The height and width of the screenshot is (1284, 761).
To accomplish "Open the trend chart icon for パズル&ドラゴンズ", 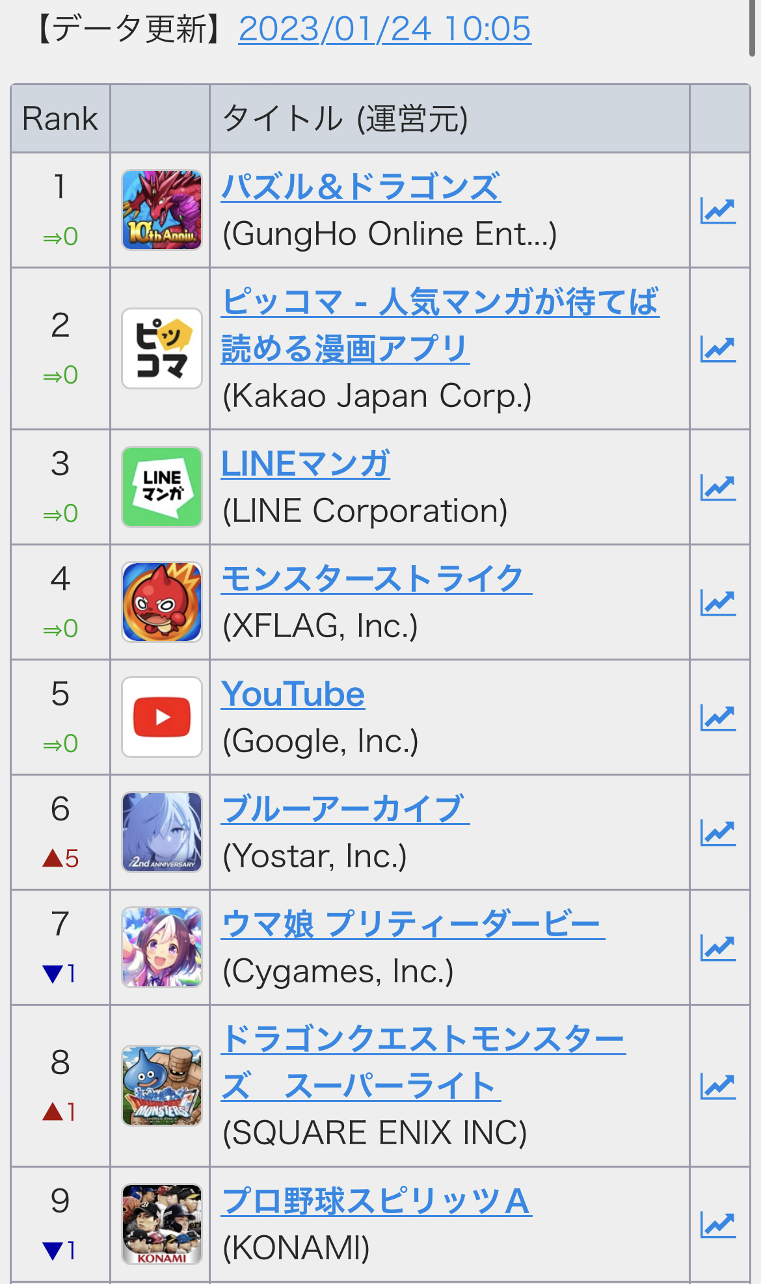I will [718, 211].
